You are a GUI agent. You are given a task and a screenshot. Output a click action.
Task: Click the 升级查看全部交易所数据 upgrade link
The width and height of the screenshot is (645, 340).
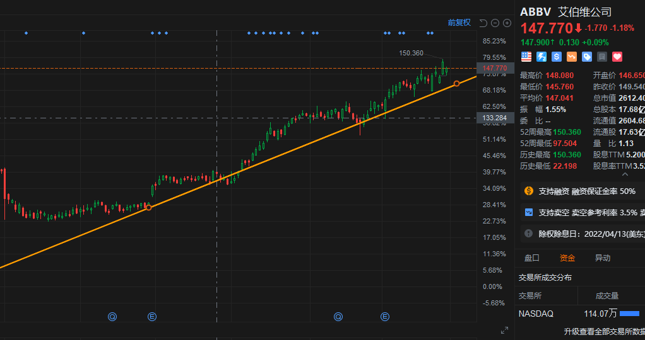click(604, 331)
